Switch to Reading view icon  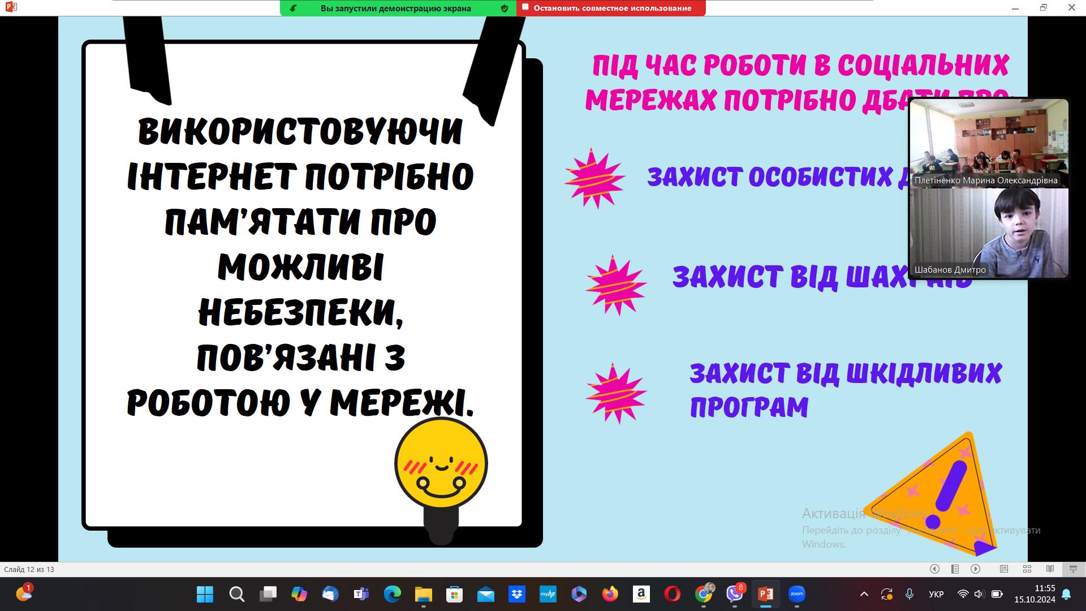pyautogui.click(x=1050, y=569)
